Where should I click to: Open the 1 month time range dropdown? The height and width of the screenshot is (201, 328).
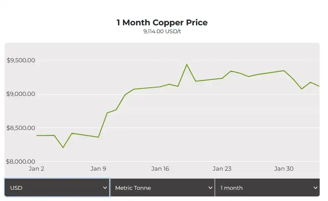267,188
